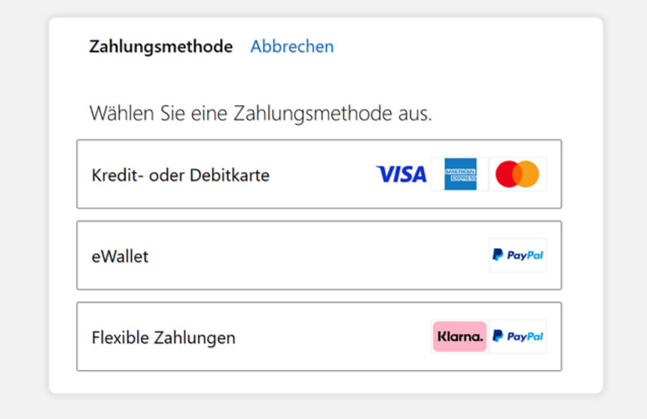The height and width of the screenshot is (419, 647).
Task: Click the Zahlungsmethode heading
Action: 160,47
